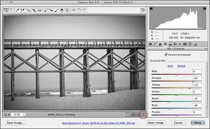Click the Aquas slider handle
Image resolution: width=210 pixels, height=129 pixels.
coord(168,102)
